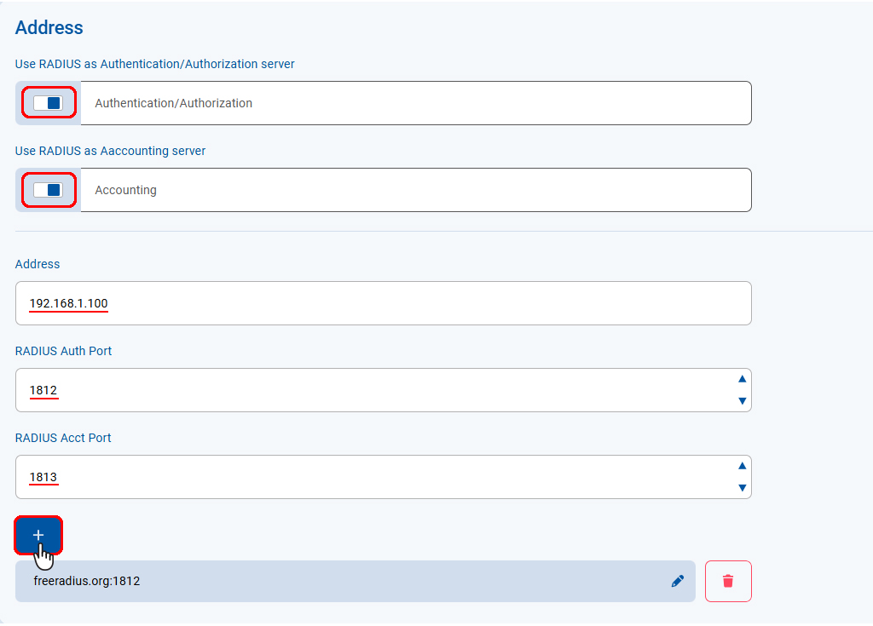Screen dimensions: 873x626
Task: Click the Address input with 192.168.1.100
Action: click(x=384, y=303)
